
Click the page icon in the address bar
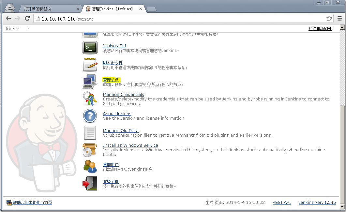[38, 19]
